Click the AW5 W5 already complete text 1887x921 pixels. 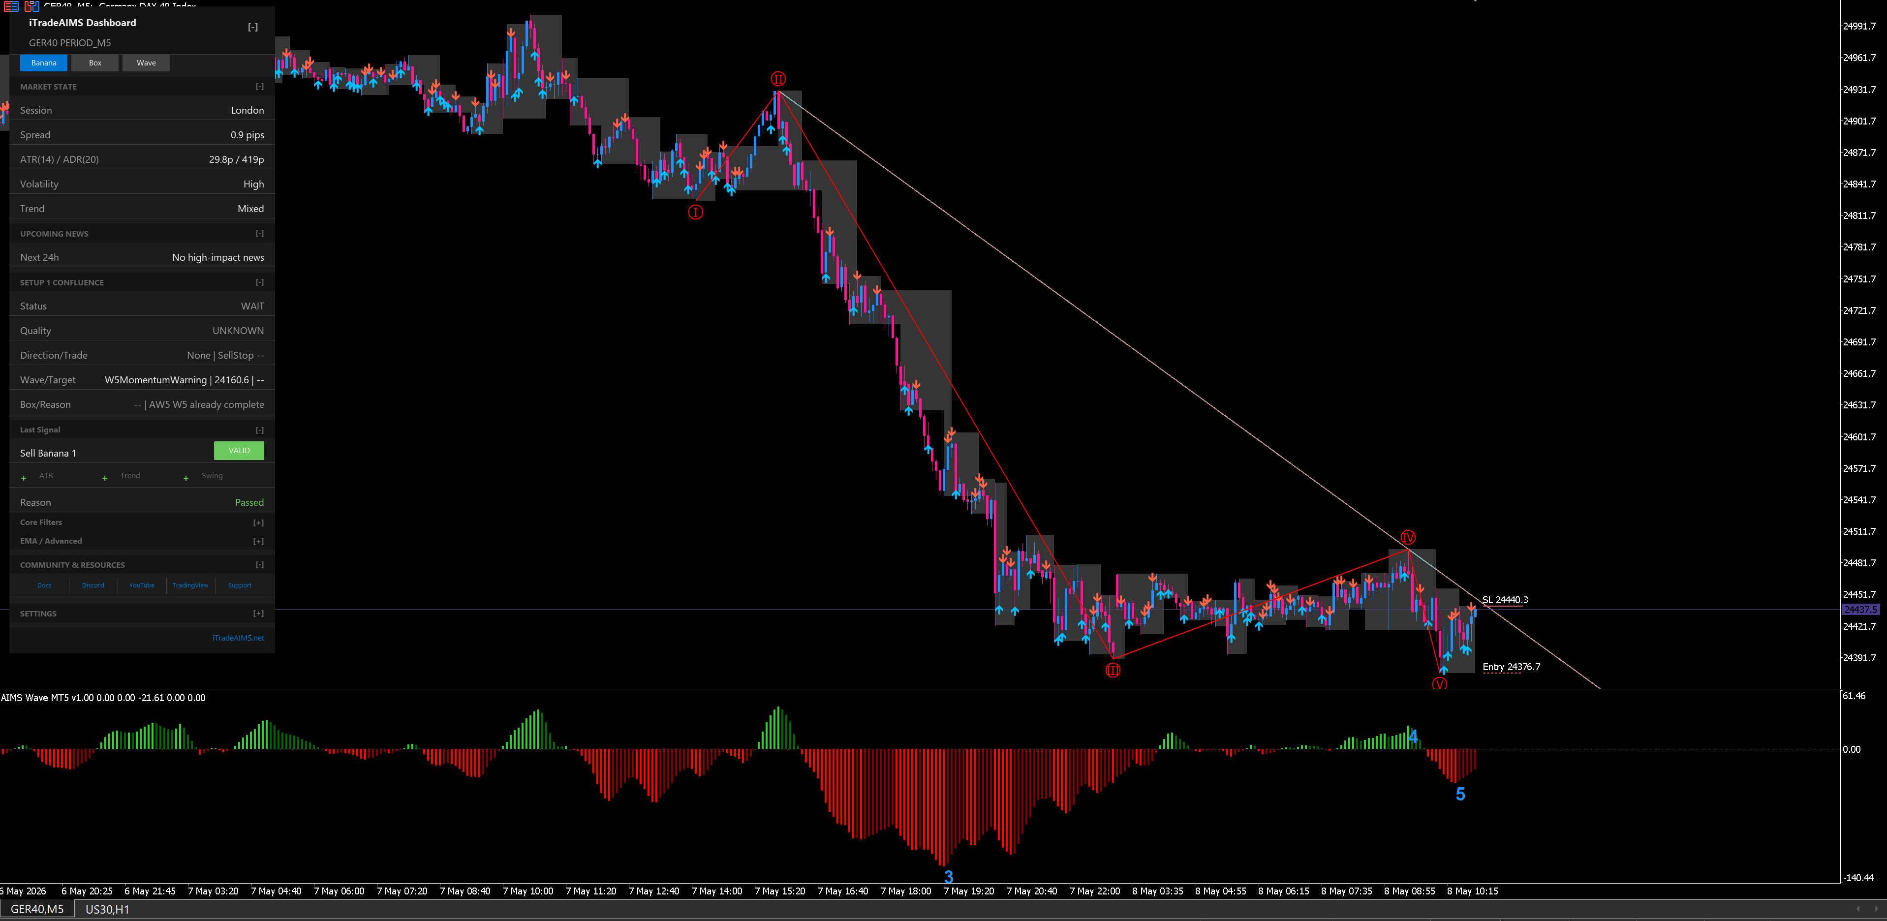[x=207, y=404]
